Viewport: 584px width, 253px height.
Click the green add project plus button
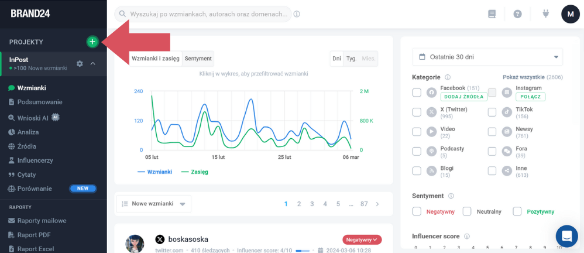click(x=92, y=42)
